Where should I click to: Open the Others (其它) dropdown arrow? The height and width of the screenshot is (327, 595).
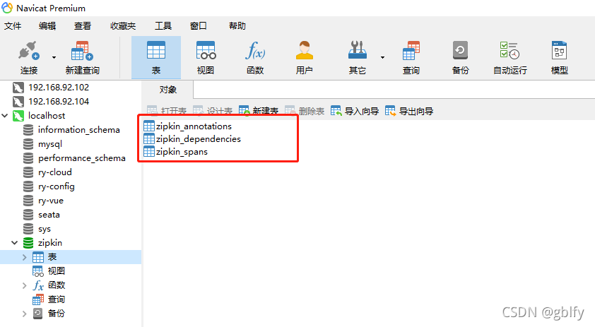(382, 57)
